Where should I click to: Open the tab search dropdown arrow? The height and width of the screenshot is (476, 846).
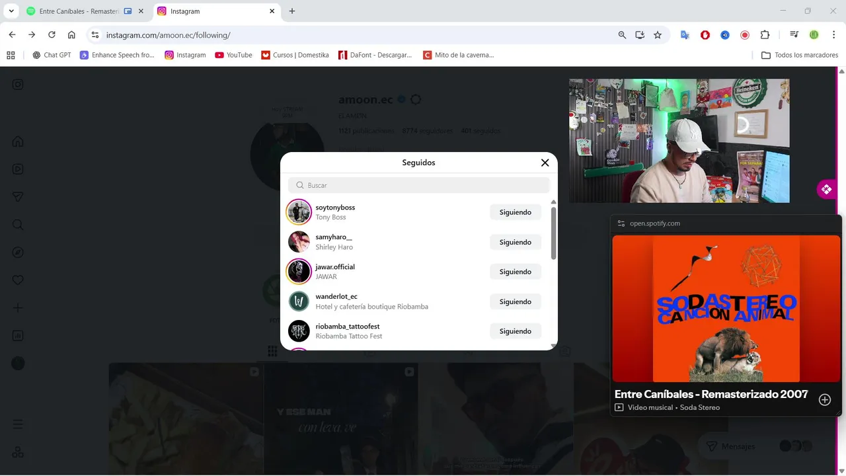click(11, 11)
